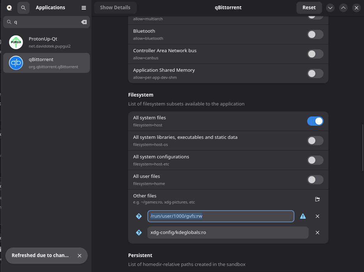This screenshot has height=272, width=364.
Task: Toggle All user files access
Action: 315,180
